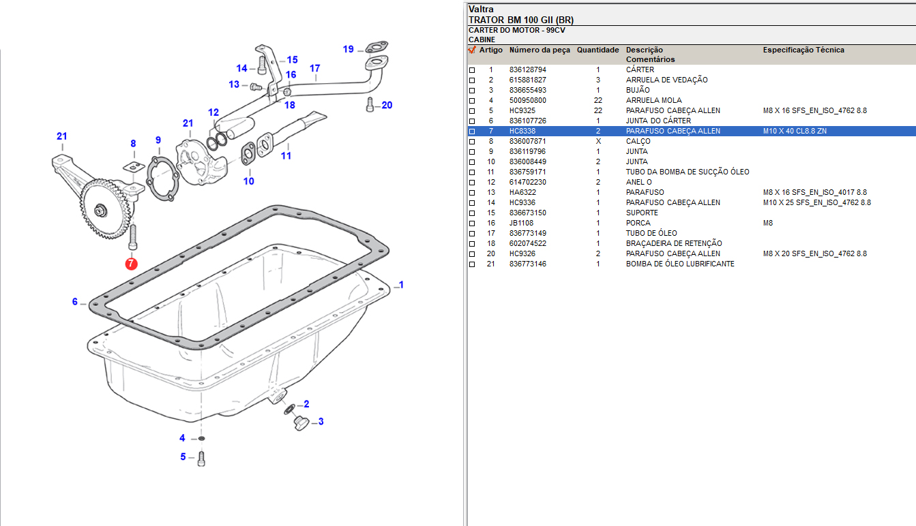Image resolution: width=916 pixels, height=526 pixels.
Task: Click callout 3 beside the drain plug
Action: pos(321,422)
